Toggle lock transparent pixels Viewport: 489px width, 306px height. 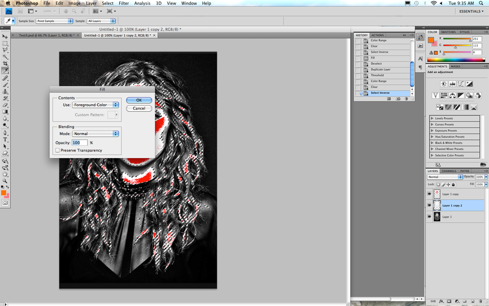pos(438,185)
